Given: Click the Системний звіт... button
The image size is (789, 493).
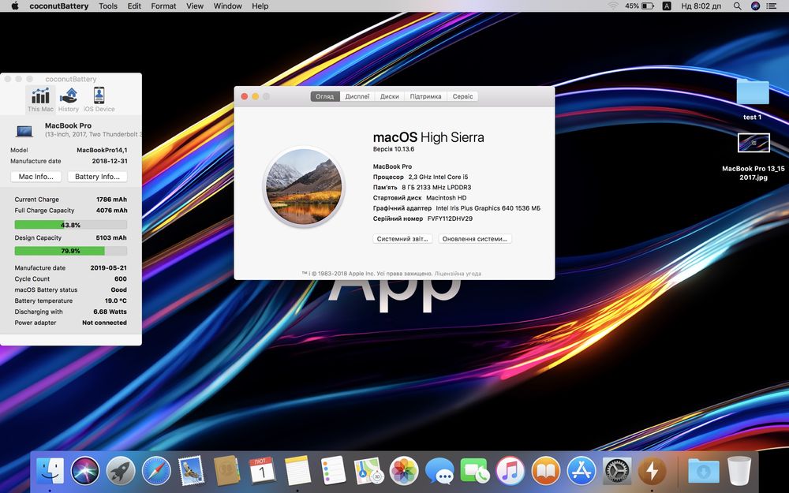Looking at the screenshot, I should [x=402, y=239].
